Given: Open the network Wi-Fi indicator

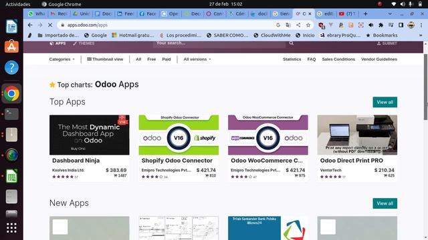Looking at the screenshot, I should pos(393,4).
